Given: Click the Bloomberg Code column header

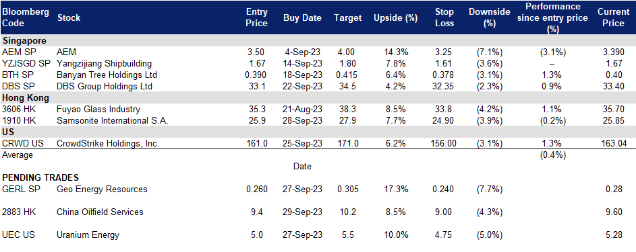Looking at the screenshot, I should 26,17.
